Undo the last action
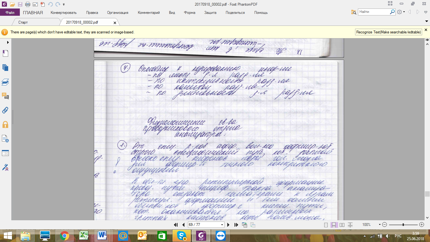 tap(50, 4)
